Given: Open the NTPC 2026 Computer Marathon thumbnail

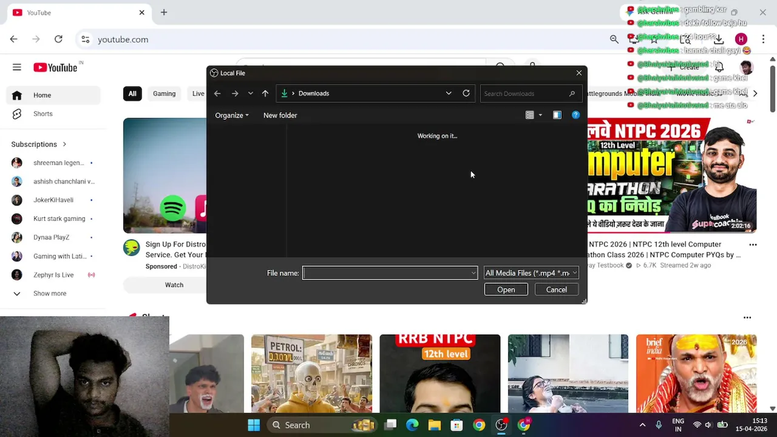Looking at the screenshot, I should pos(672,175).
